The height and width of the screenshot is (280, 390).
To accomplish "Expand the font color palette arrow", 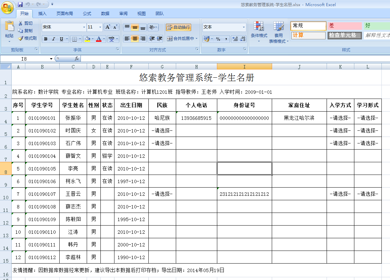I will (x=104, y=39).
